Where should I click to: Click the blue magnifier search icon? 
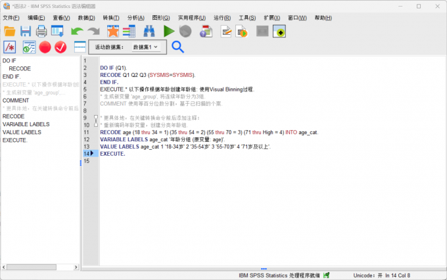(x=177, y=47)
